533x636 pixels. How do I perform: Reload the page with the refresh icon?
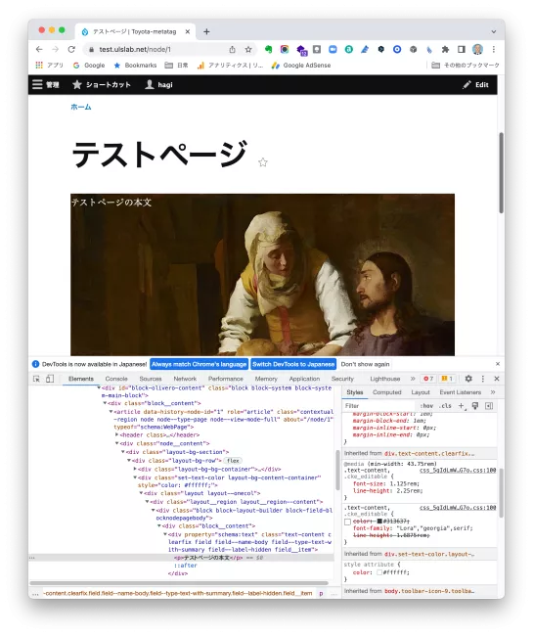(x=71, y=50)
